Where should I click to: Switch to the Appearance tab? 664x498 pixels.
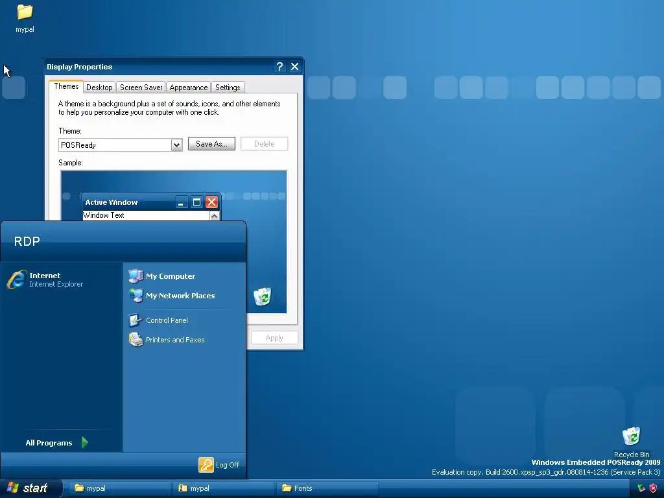[189, 88]
